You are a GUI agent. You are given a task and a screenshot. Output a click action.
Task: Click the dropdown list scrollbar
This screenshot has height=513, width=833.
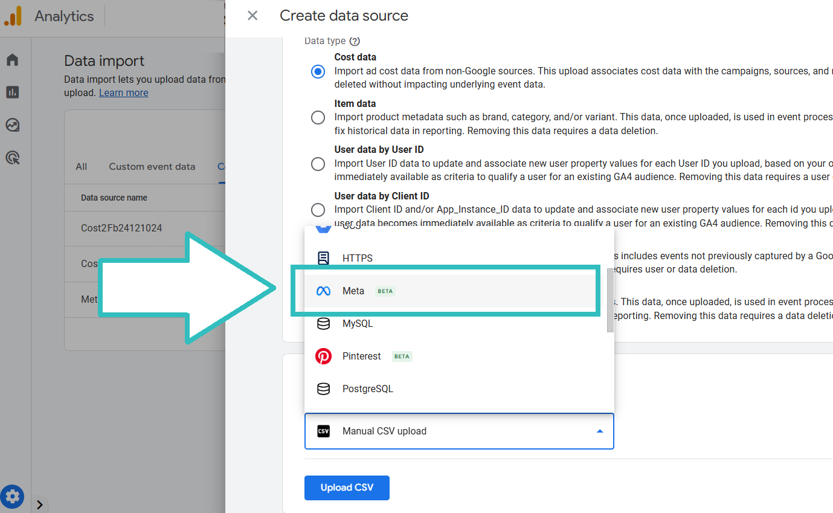(x=610, y=300)
